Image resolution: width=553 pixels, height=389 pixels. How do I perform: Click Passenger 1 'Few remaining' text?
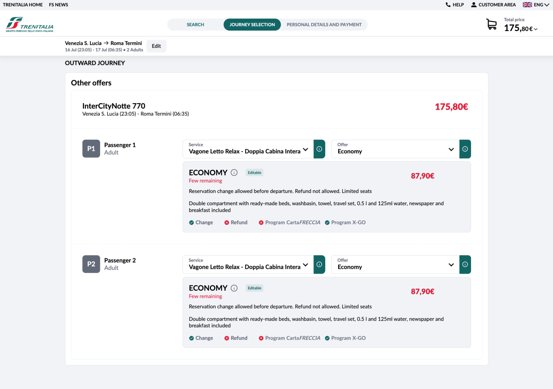(206, 181)
